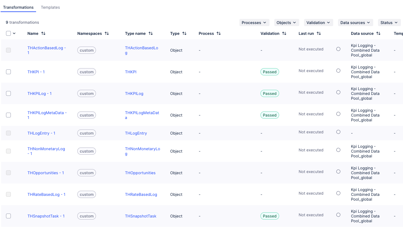The height and width of the screenshot is (240, 403).
Task: Click Validation column sort arrows
Action: [x=284, y=34]
